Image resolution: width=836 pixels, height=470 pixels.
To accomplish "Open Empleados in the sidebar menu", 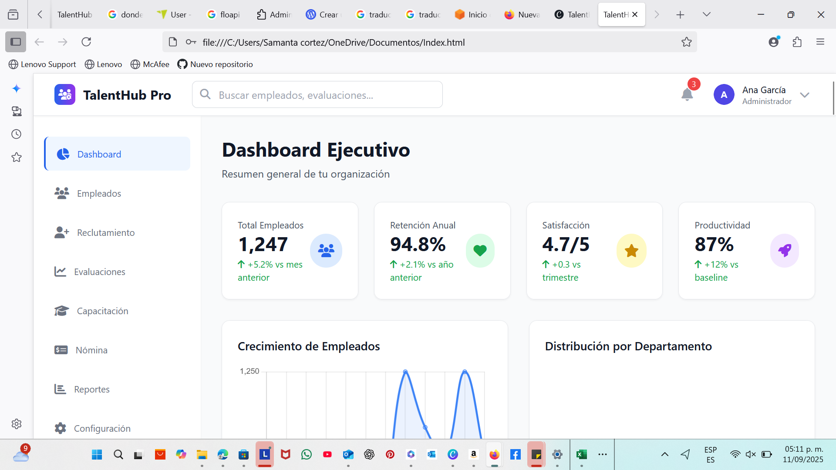I will tap(99, 193).
